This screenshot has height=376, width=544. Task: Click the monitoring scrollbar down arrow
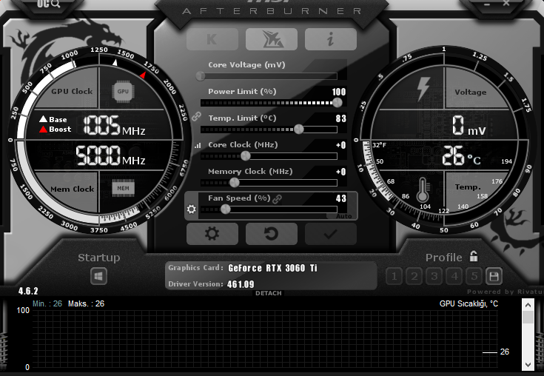click(528, 365)
